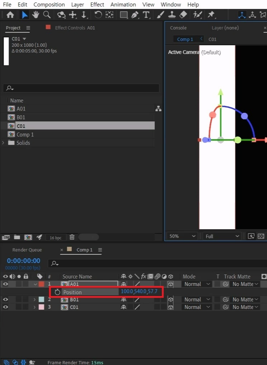This screenshot has width=267, height=365.
Task: Toggle the 3D layer cube for A01
Action: 170,284
